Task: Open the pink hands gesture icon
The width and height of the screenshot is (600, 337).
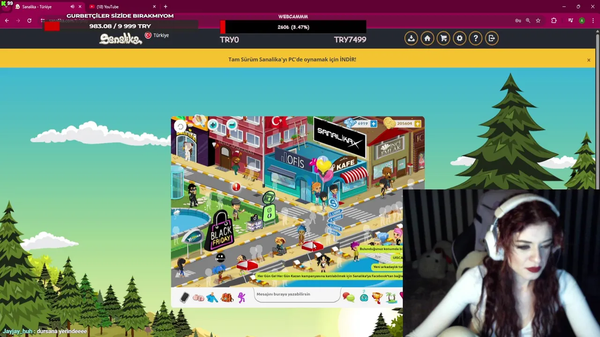Action: pyautogui.click(x=198, y=298)
